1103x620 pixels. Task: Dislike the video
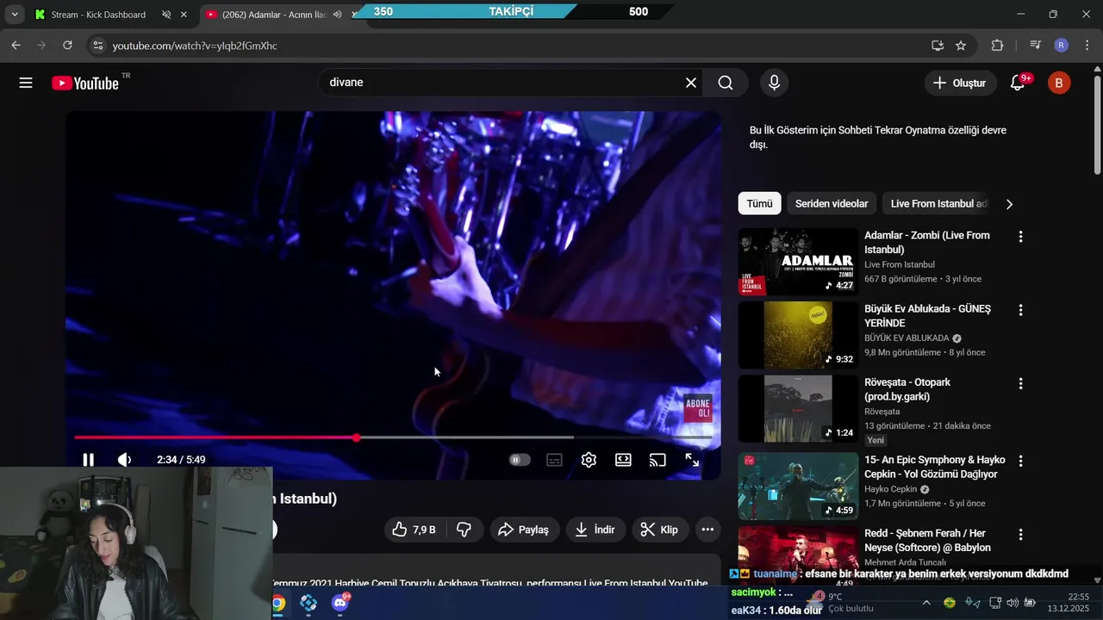pos(464,530)
